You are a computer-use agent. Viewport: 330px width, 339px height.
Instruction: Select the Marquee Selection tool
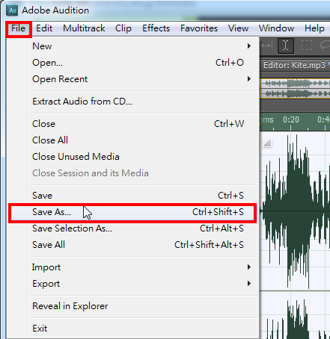click(x=307, y=46)
